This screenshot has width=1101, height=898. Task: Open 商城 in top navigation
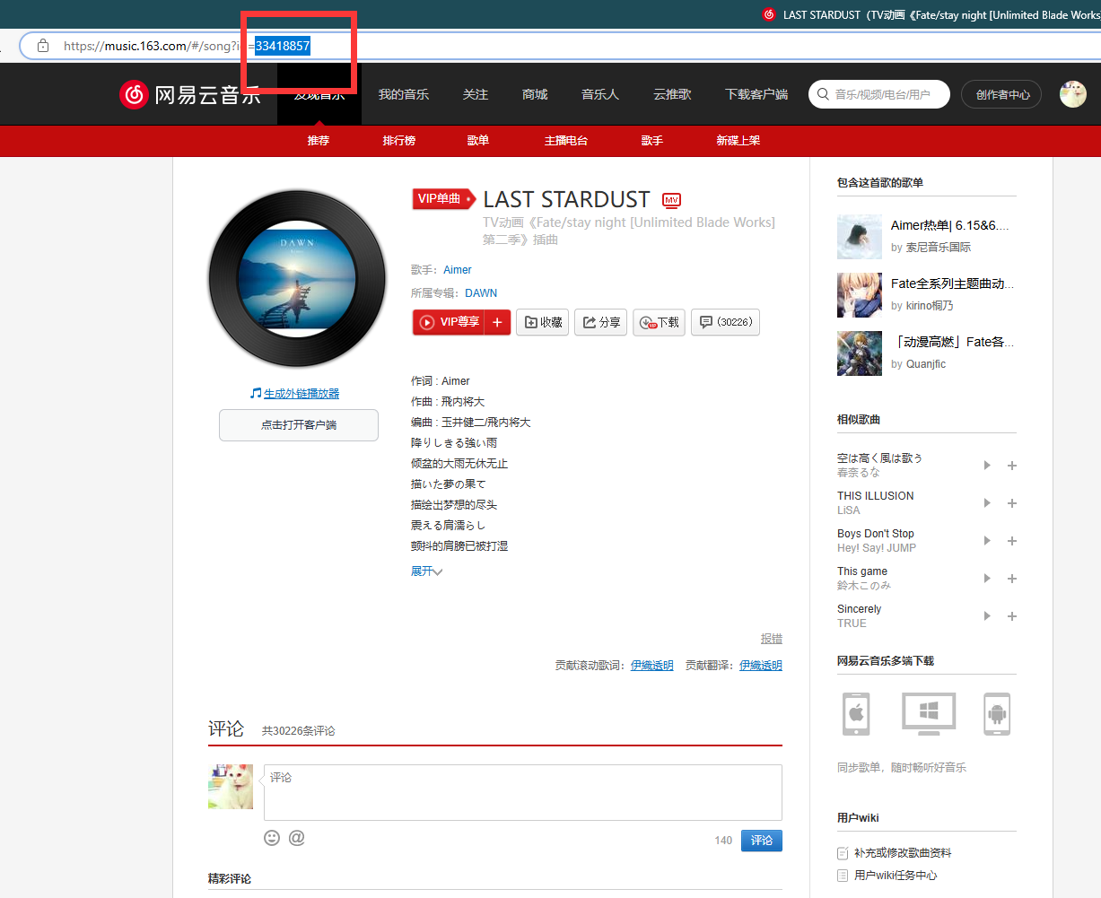535,94
